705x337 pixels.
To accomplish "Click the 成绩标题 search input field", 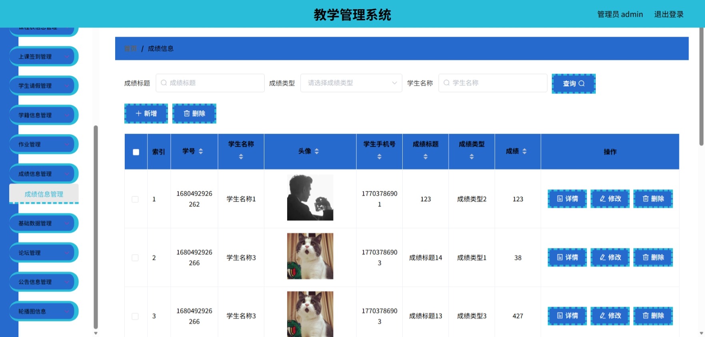I will pyautogui.click(x=210, y=83).
